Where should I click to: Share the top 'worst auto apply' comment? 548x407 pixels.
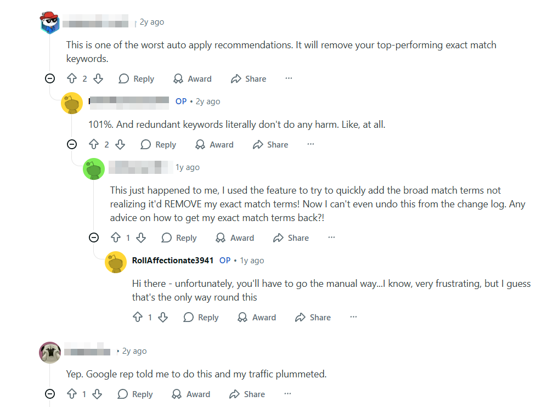pyautogui.click(x=248, y=79)
